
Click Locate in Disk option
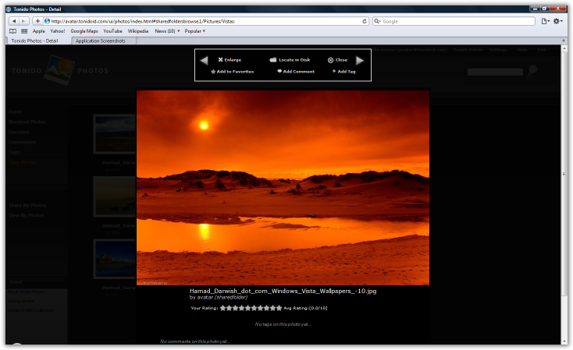click(290, 60)
